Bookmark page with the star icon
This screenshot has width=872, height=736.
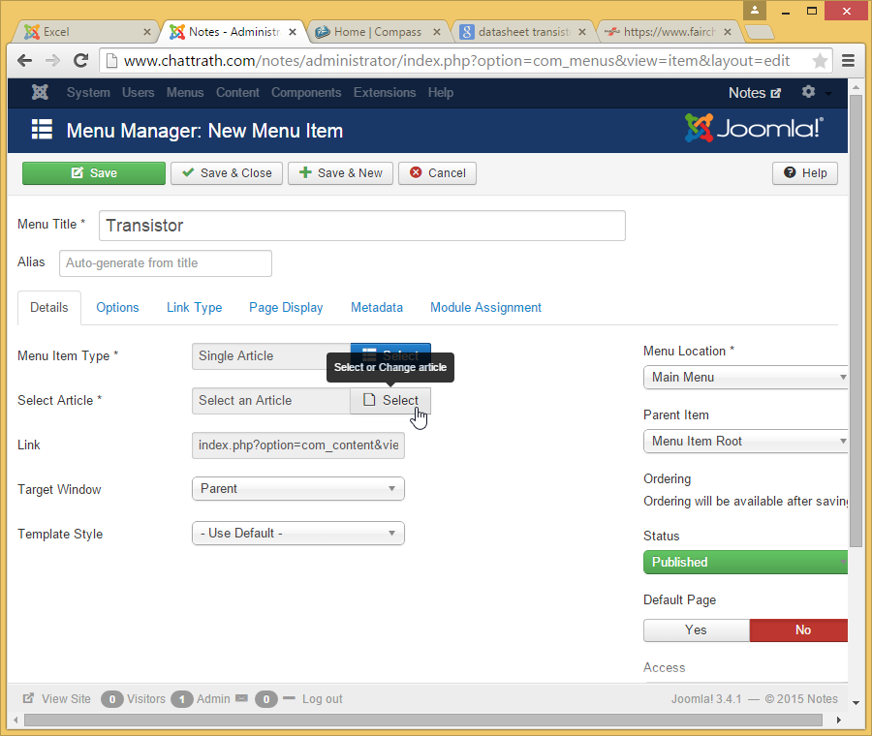tap(820, 61)
